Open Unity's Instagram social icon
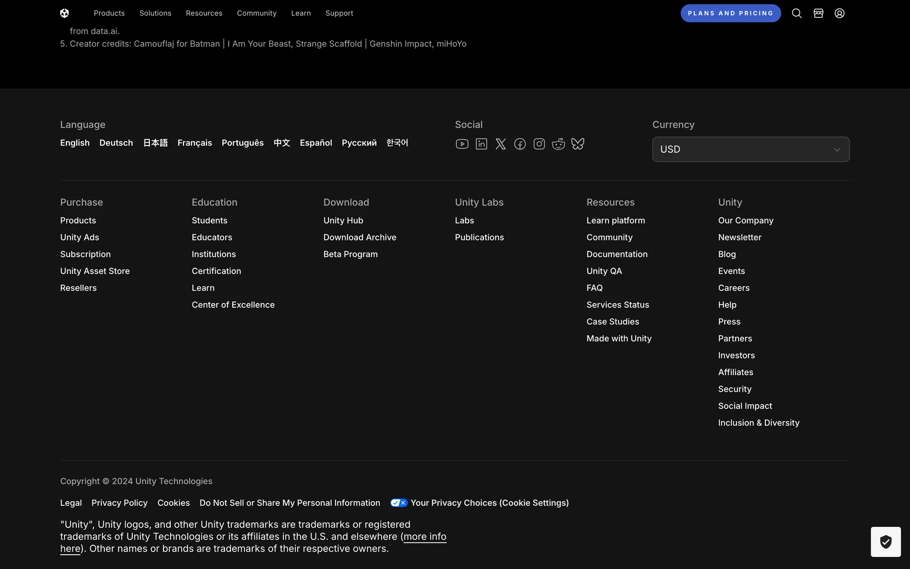 pyautogui.click(x=539, y=144)
